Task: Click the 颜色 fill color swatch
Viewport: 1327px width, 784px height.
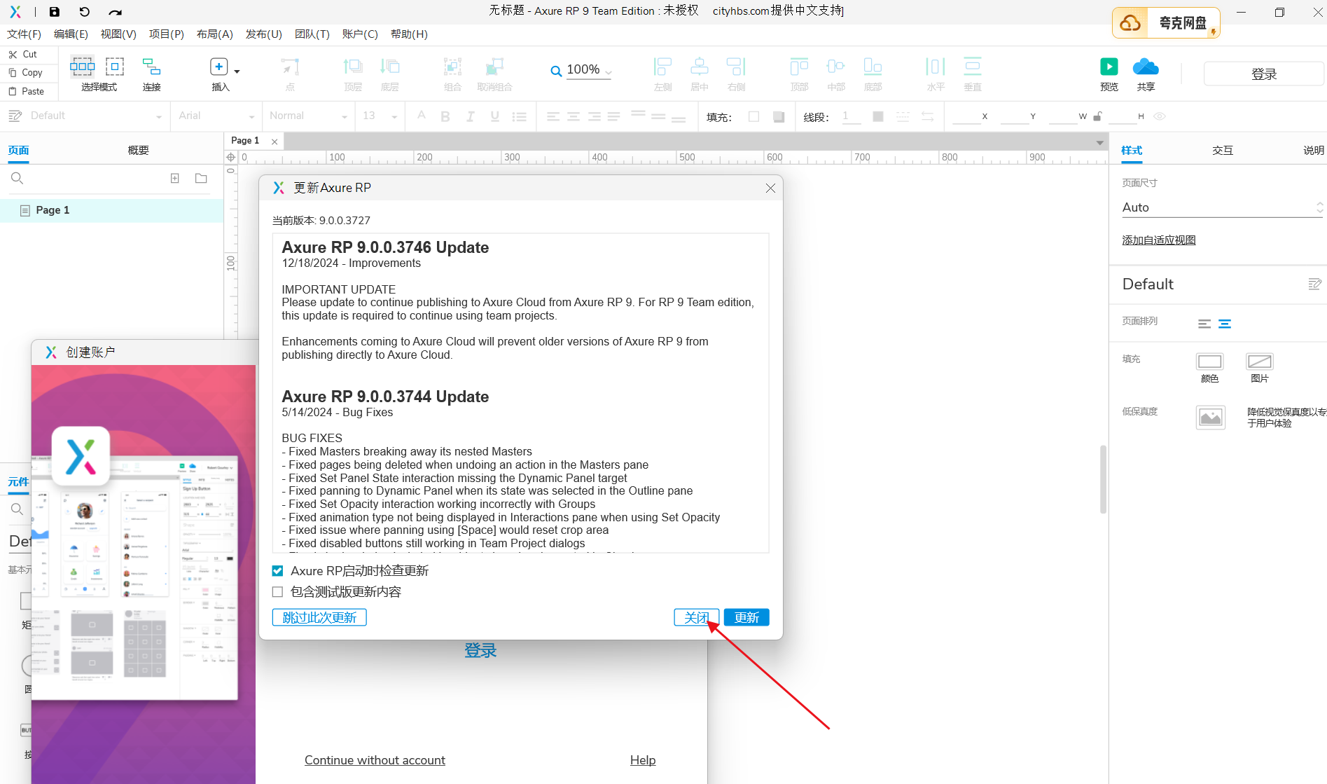Action: pyautogui.click(x=1209, y=362)
